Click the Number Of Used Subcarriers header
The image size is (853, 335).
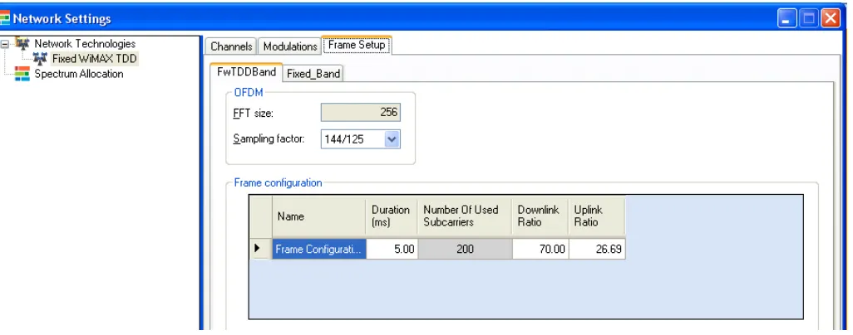coord(465,216)
